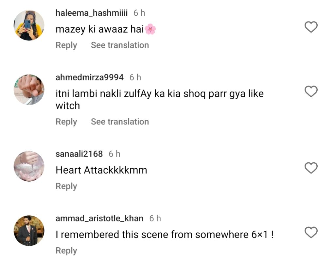Like ahmedmirza9994's comment with the heart

click(311, 91)
